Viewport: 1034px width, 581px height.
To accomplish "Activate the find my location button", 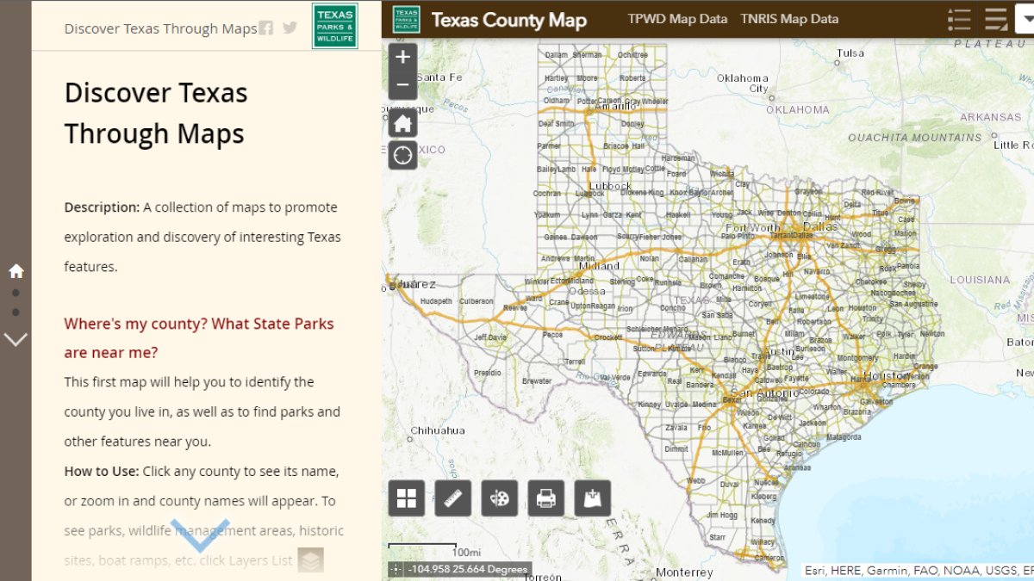I will pos(402,155).
